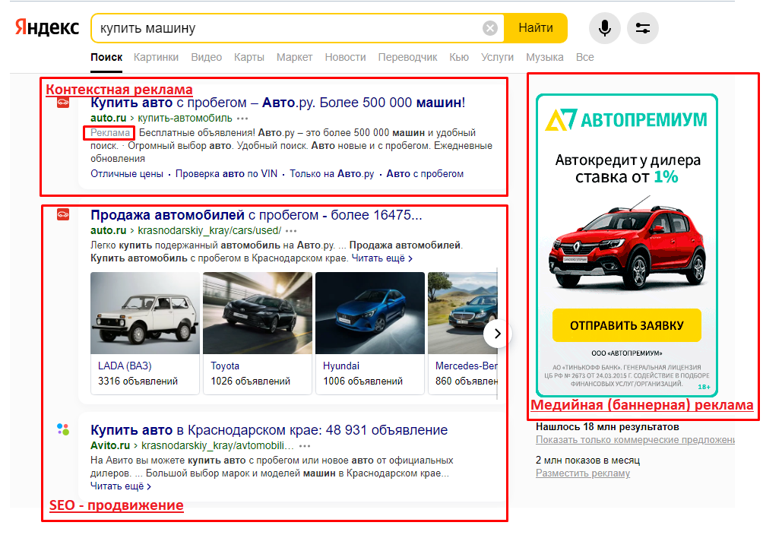Clear the search query with the X icon

tap(490, 28)
